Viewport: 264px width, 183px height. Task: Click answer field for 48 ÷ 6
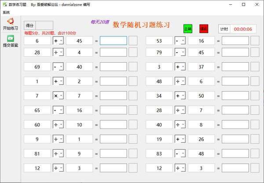pyautogui.click(x=235, y=81)
